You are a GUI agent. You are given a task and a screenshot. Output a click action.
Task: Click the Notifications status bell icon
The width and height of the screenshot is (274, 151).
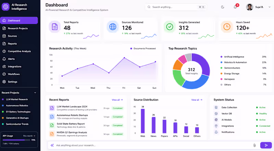[x=216, y=132]
